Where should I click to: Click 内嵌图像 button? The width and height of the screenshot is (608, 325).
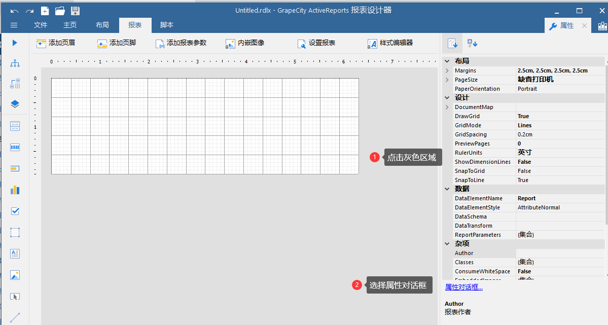click(245, 43)
